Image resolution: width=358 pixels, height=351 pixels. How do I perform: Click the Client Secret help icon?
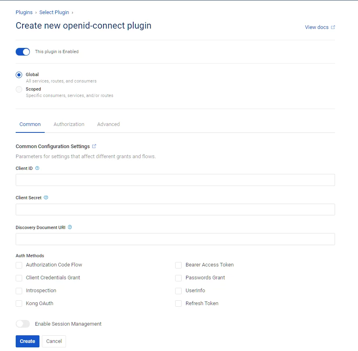point(46,198)
